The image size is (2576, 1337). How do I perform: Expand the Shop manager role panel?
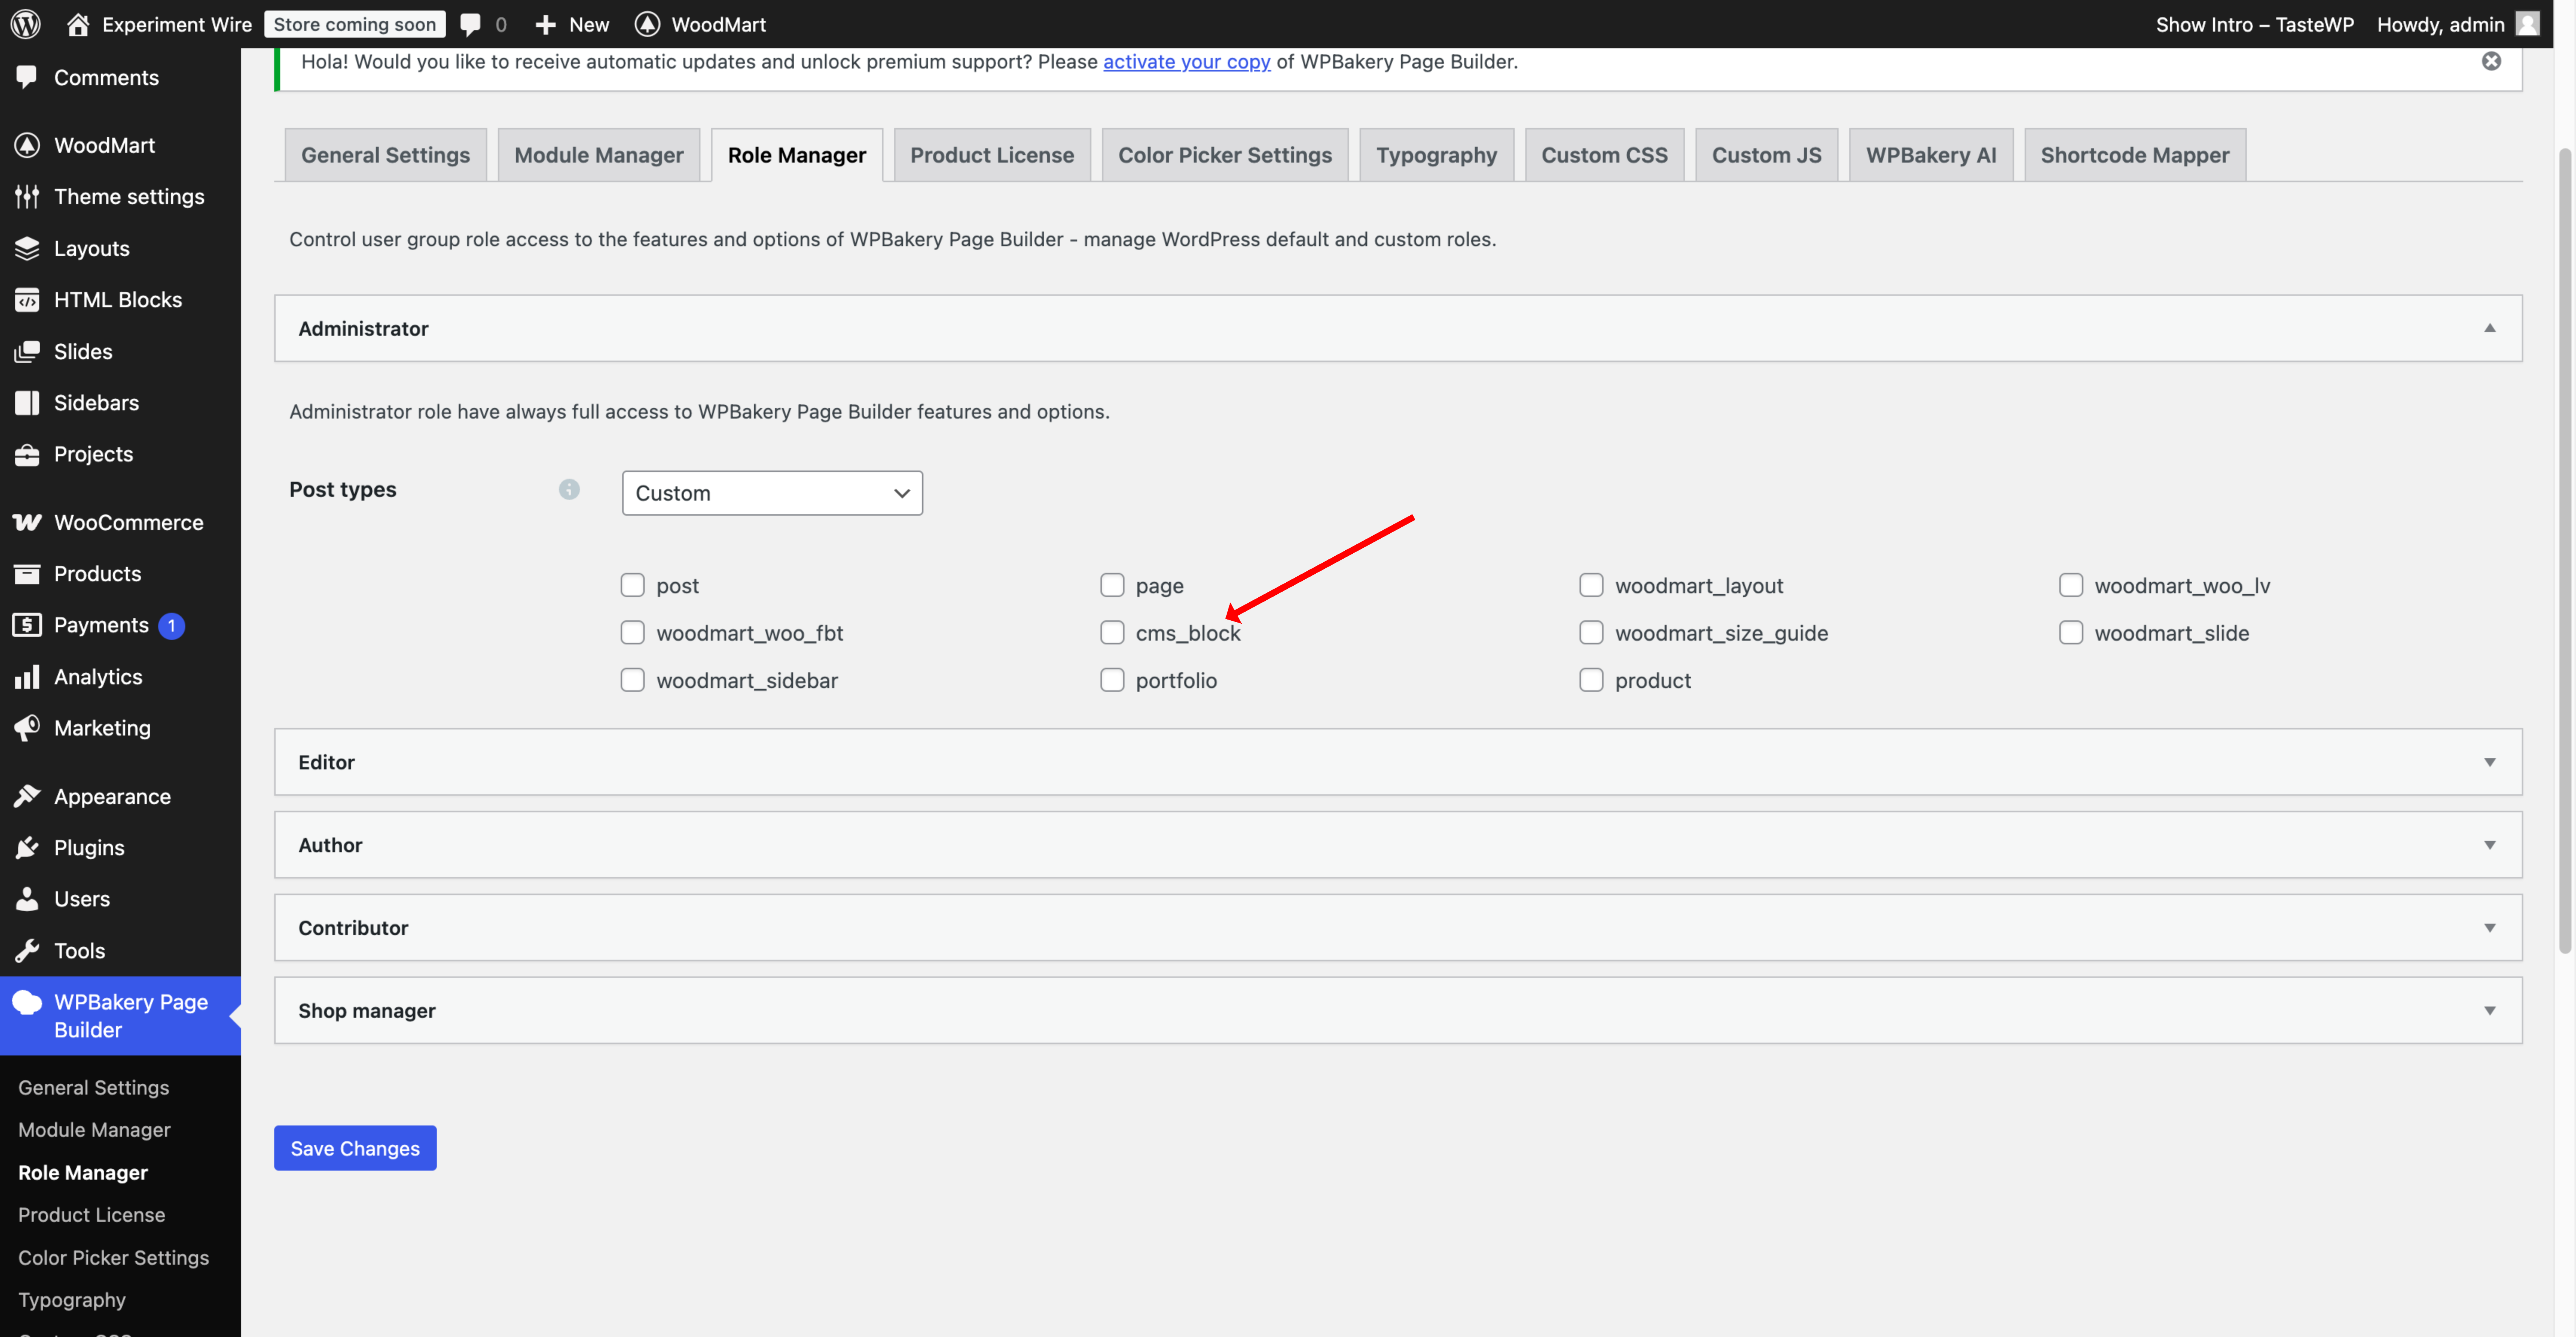[x=1398, y=1010]
